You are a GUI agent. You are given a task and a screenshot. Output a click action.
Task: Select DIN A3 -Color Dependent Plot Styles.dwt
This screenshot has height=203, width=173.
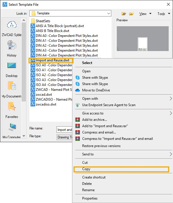click(64, 50)
